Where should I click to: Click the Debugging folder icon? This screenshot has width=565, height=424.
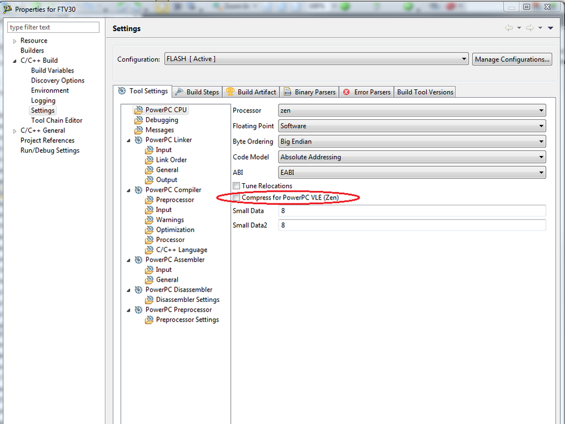(138, 120)
